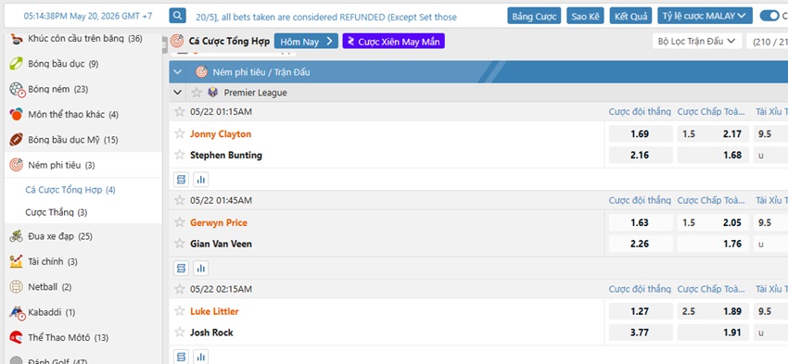
Task: Bet Luke Littler win odds 1.27
Action: tap(641, 311)
